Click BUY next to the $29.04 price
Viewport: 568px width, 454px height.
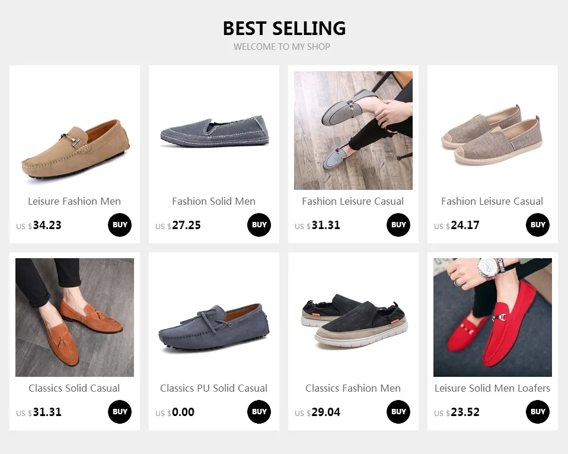coord(398,412)
